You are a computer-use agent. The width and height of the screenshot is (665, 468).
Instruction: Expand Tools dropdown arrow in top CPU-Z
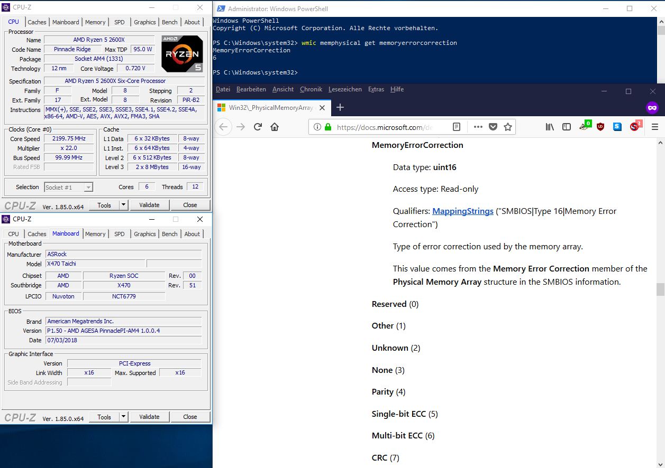123,205
